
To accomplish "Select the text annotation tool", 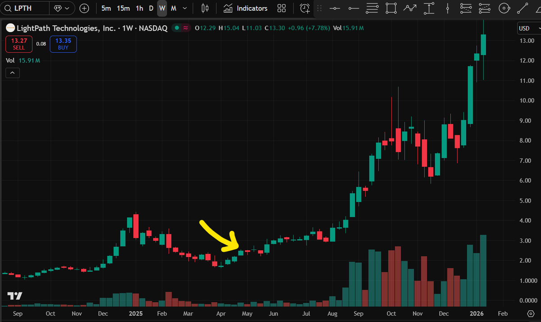I will point(429,8).
